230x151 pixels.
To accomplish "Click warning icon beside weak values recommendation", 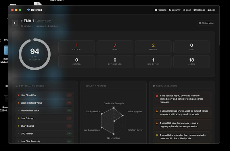I will click(157, 111).
